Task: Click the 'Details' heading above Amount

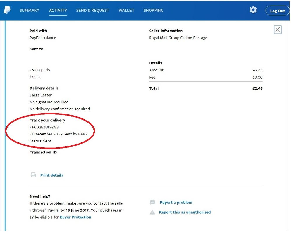Action: [155, 63]
